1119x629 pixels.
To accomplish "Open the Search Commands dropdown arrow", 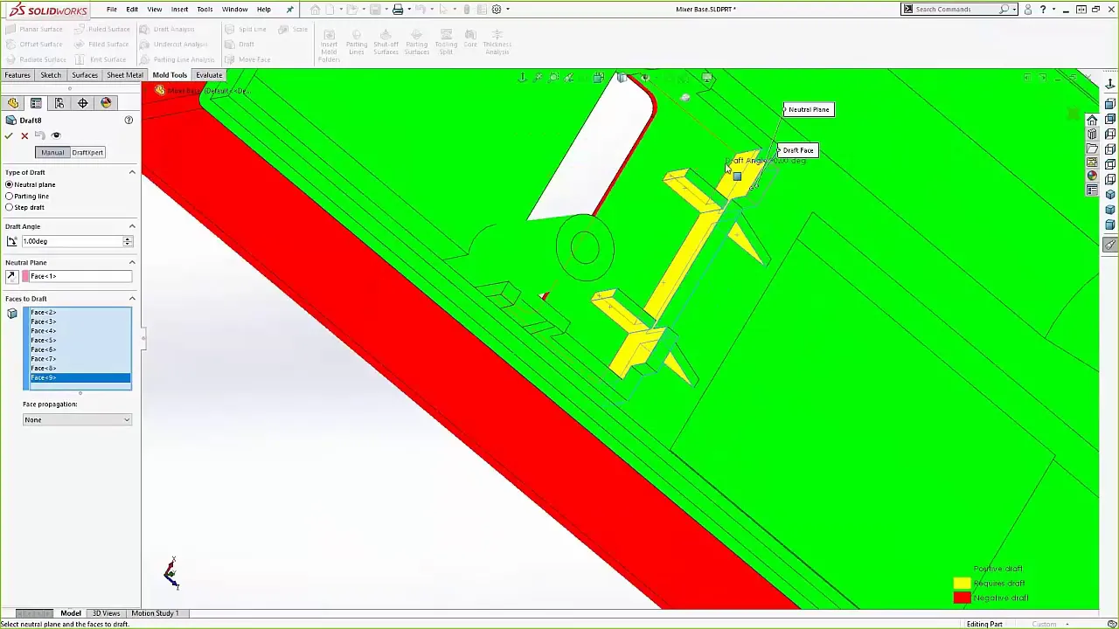I will point(1014,9).
